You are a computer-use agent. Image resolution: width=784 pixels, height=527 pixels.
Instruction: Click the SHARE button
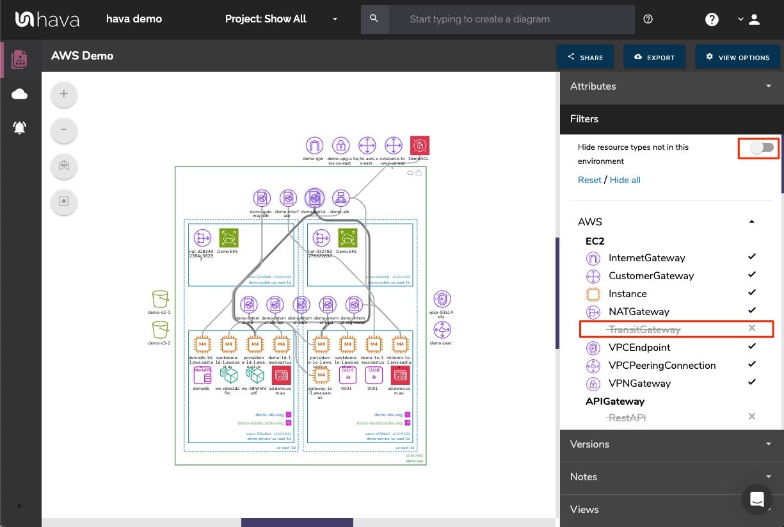click(585, 57)
